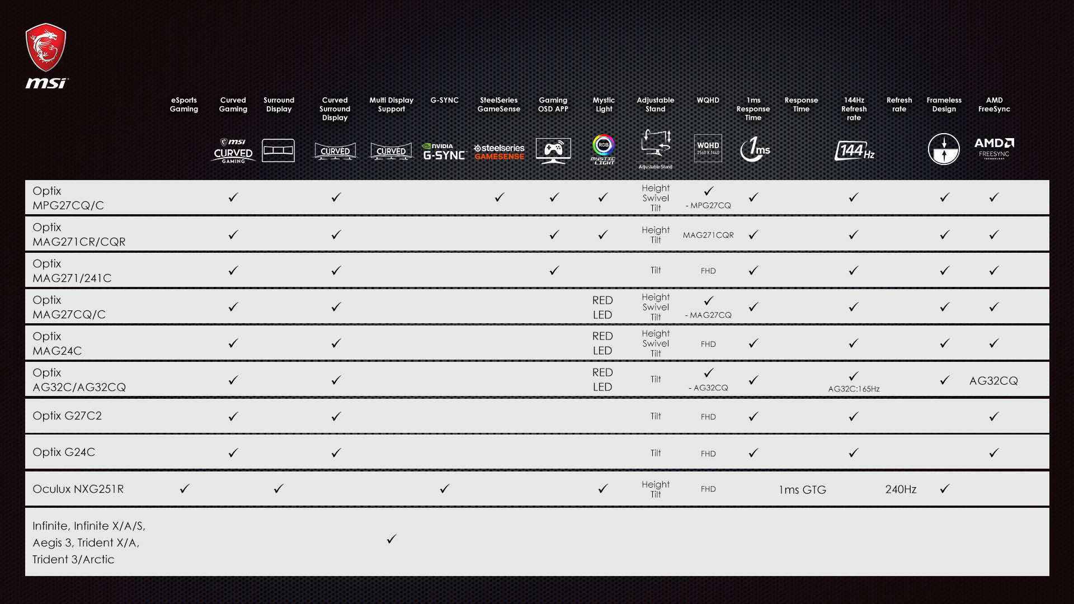Click FHD in Oculux NXG251R row
The width and height of the screenshot is (1074, 604).
[x=708, y=489]
